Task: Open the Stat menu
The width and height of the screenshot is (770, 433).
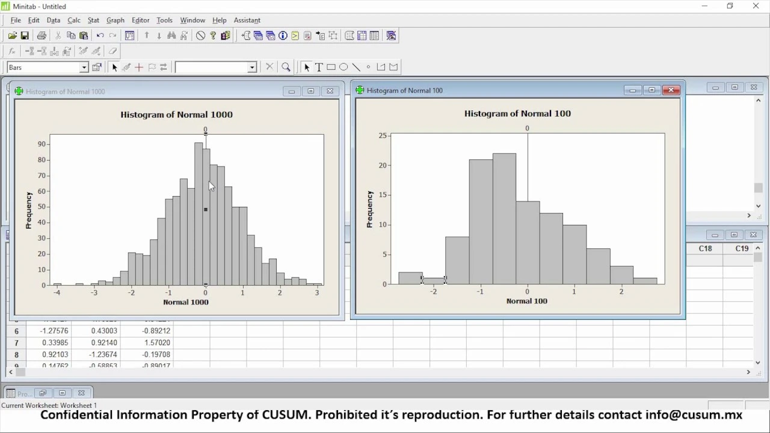Action: coord(93,20)
